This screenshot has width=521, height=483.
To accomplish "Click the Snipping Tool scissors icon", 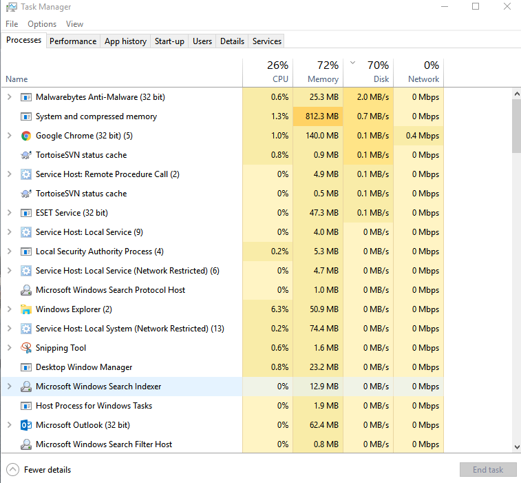I will click(x=26, y=348).
